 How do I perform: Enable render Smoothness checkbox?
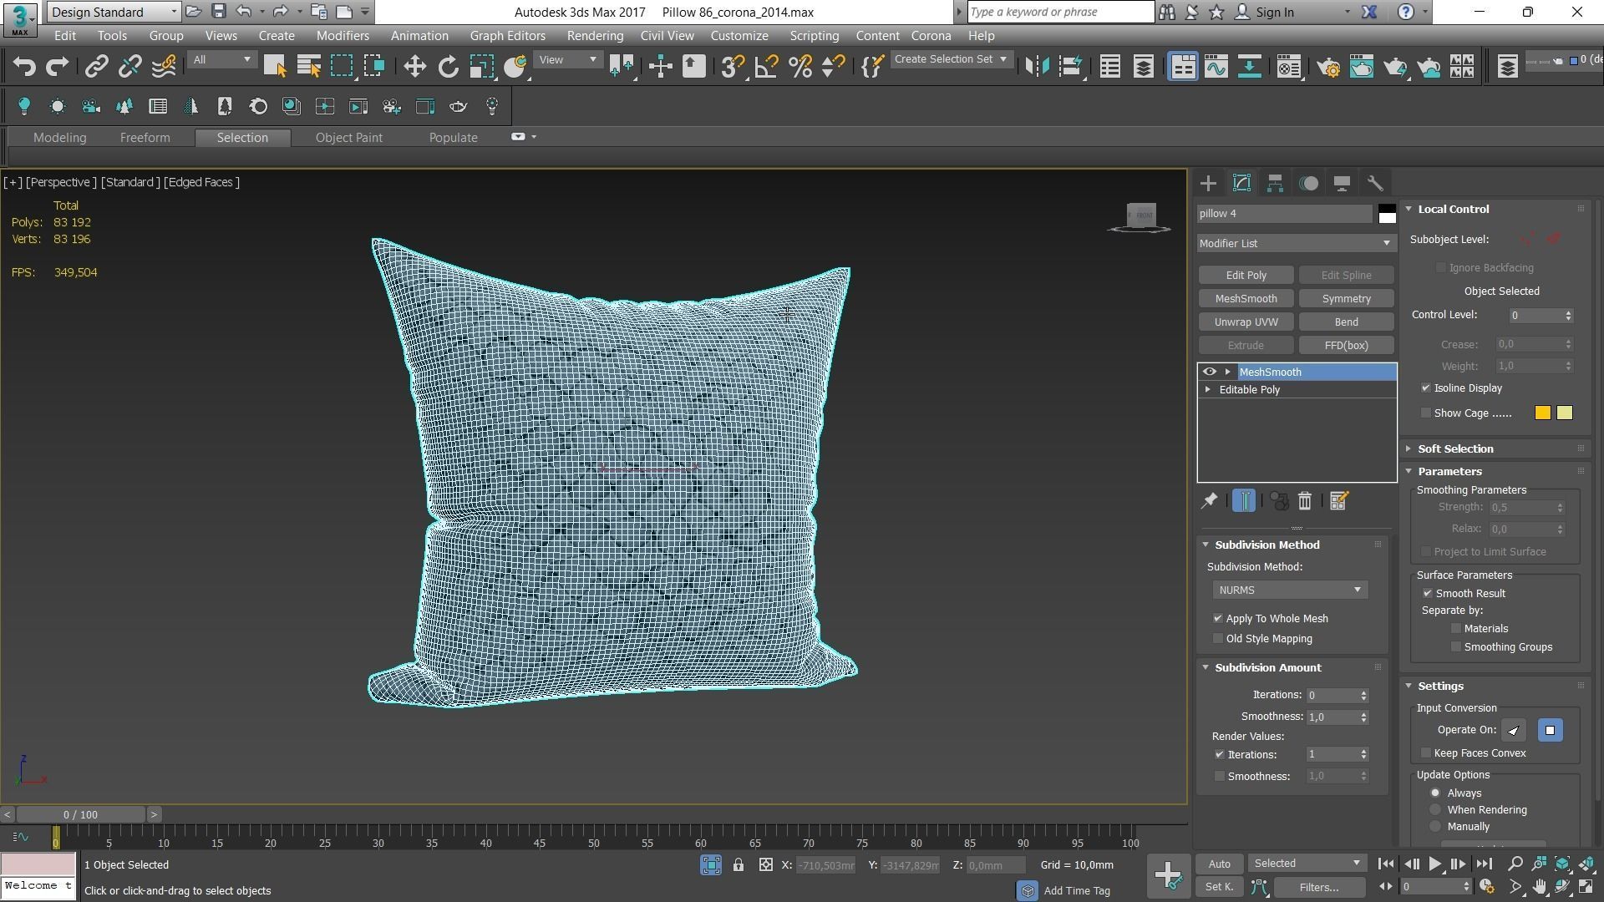coord(1220,777)
